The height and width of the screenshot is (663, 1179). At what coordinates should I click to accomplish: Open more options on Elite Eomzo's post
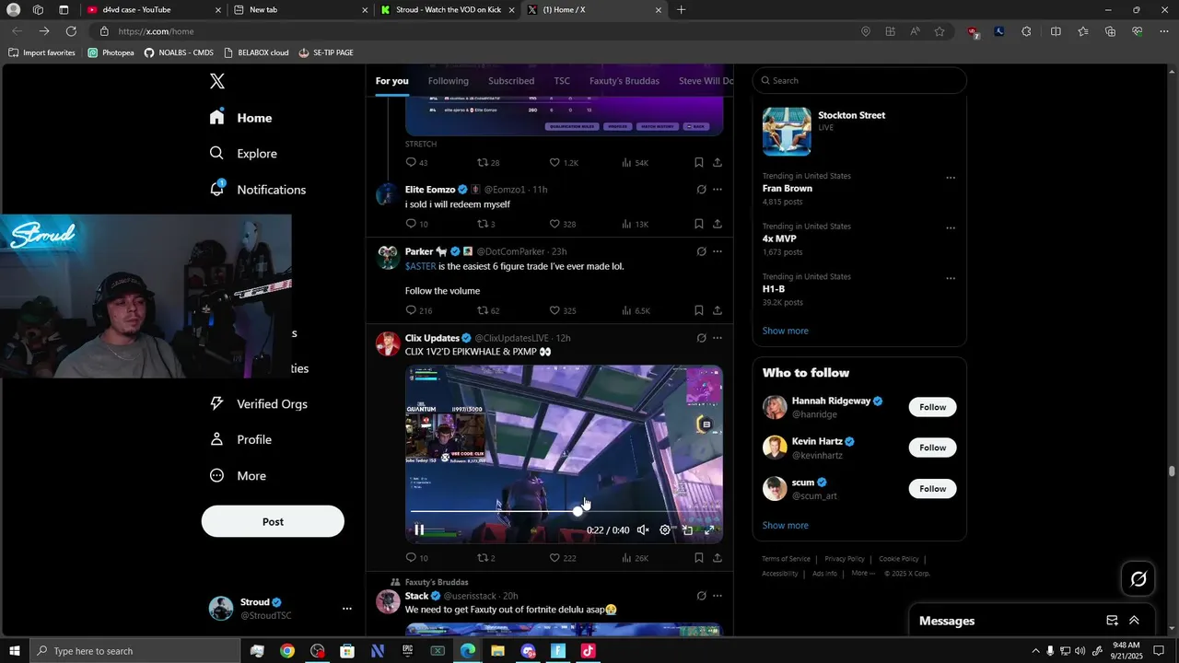(718, 190)
